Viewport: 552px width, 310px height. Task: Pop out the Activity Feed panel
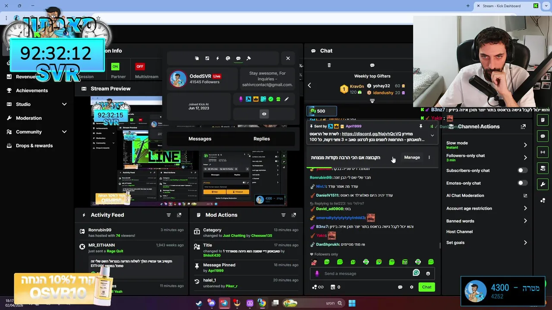179,215
